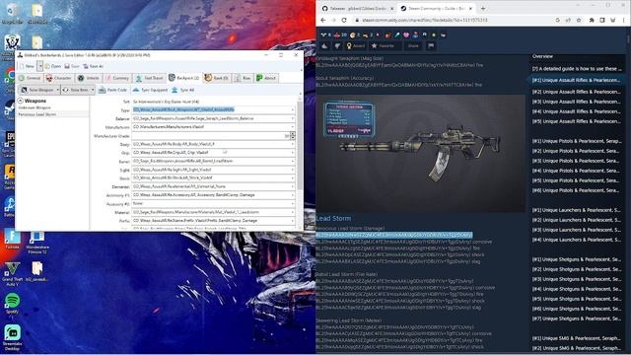The width and height of the screenshot is (631, 355).
Task: Switch to the General tab
Action: (30, 78)
